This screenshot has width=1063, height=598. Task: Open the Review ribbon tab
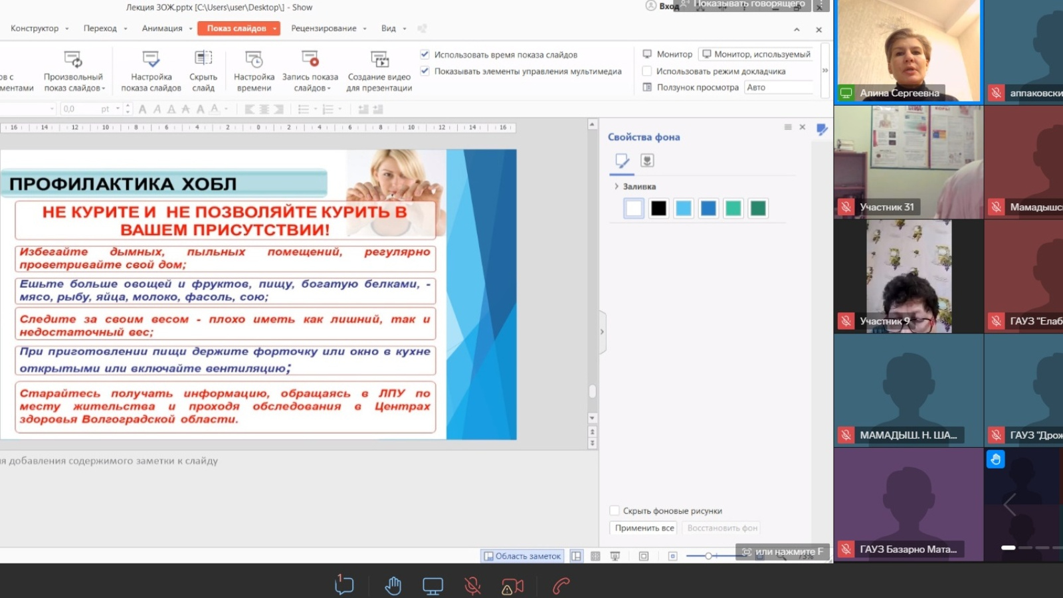click(324, 29)
